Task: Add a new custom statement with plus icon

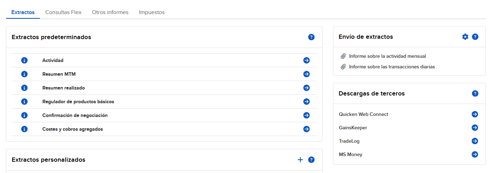Action: (300, 160)
